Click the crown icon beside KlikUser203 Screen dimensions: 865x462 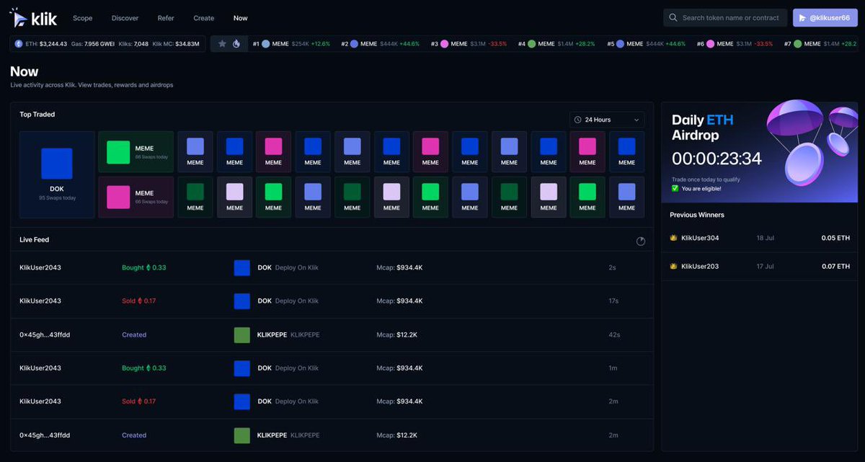pyautogui.click(x=673, y=266)
